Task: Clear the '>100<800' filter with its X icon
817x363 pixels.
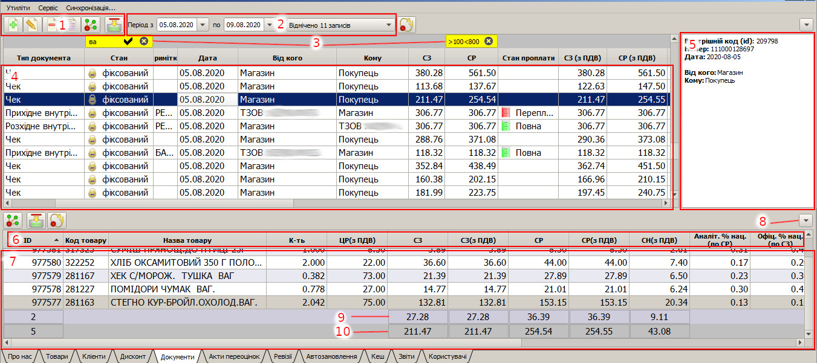Action: pos(489,41)
